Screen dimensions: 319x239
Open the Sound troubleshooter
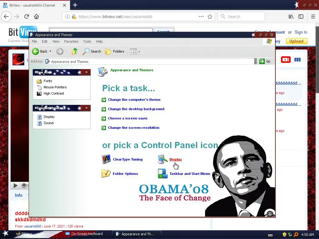pos(48,123)
